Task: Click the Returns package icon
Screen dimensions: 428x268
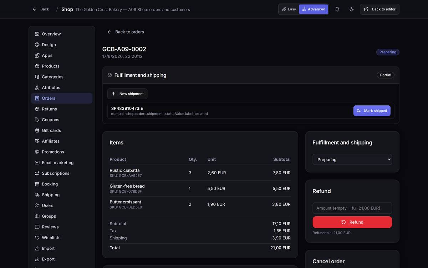Action: coord(37,109)
